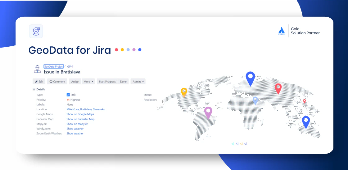Image resolution: width=348 pixels, height=170 pixels.
Task: Click the Resolution field label
Action: point(150,100)
